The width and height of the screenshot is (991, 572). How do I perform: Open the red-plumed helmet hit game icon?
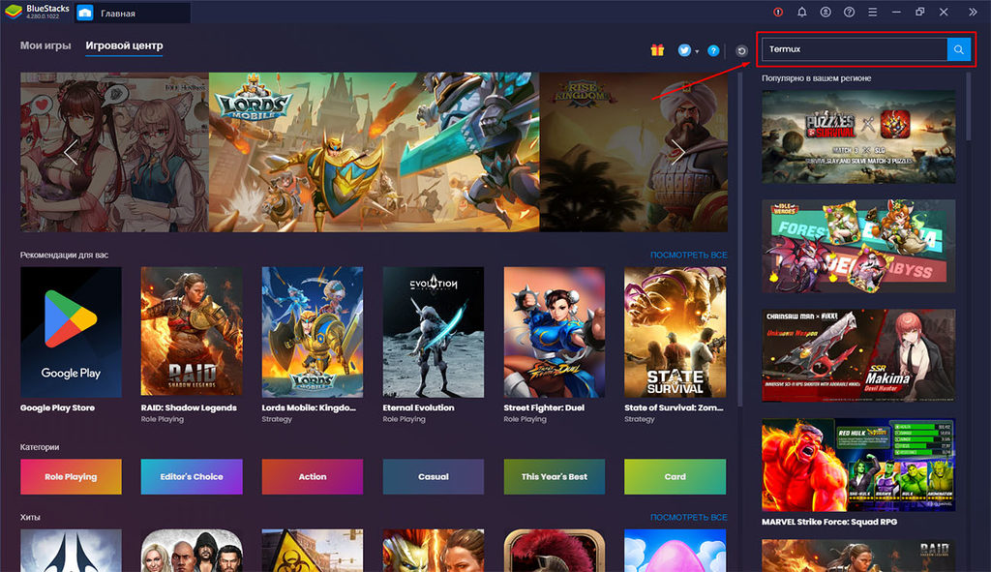[555, 551]
